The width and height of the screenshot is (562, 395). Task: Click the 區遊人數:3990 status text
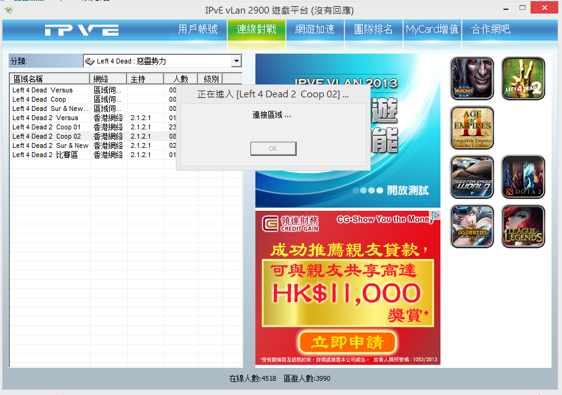[307, 378]
